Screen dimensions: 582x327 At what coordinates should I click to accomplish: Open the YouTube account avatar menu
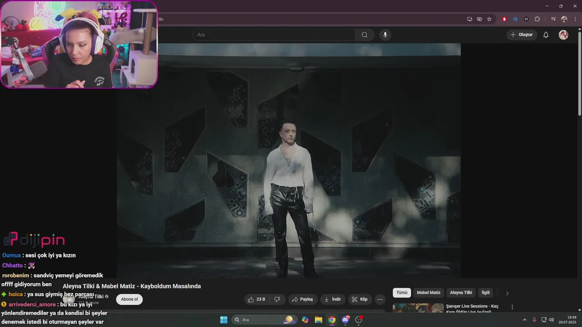(x=563, y=35)
